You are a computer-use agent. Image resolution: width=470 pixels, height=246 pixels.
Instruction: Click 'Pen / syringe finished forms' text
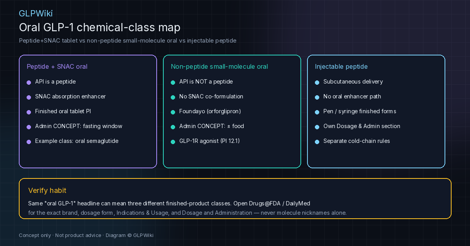click(360, 111)
